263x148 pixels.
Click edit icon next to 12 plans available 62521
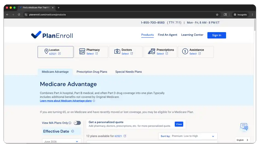tap(125, 136)
